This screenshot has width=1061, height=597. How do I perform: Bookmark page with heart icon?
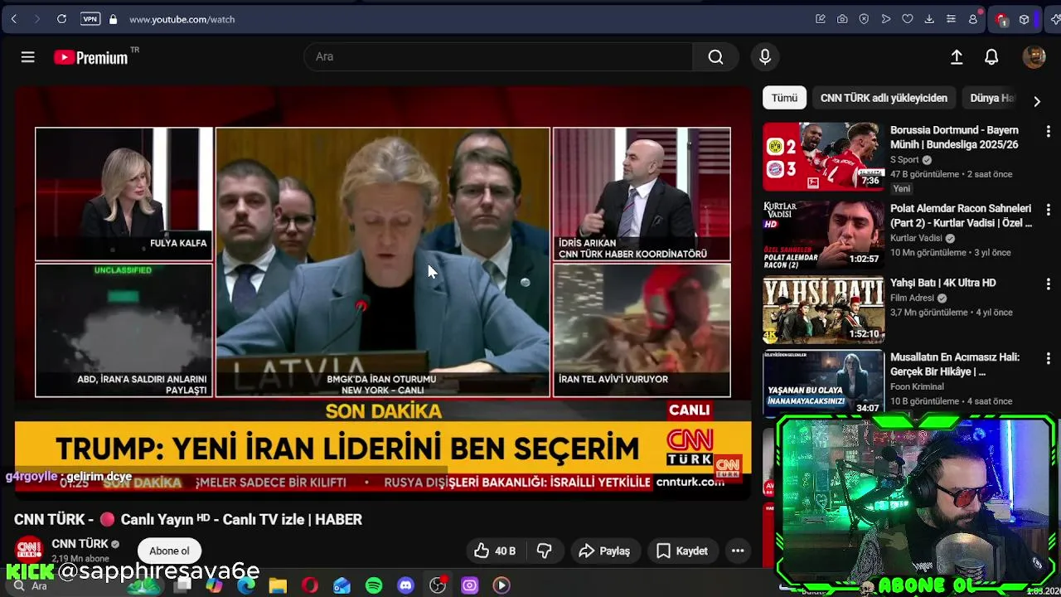(908, 19)
